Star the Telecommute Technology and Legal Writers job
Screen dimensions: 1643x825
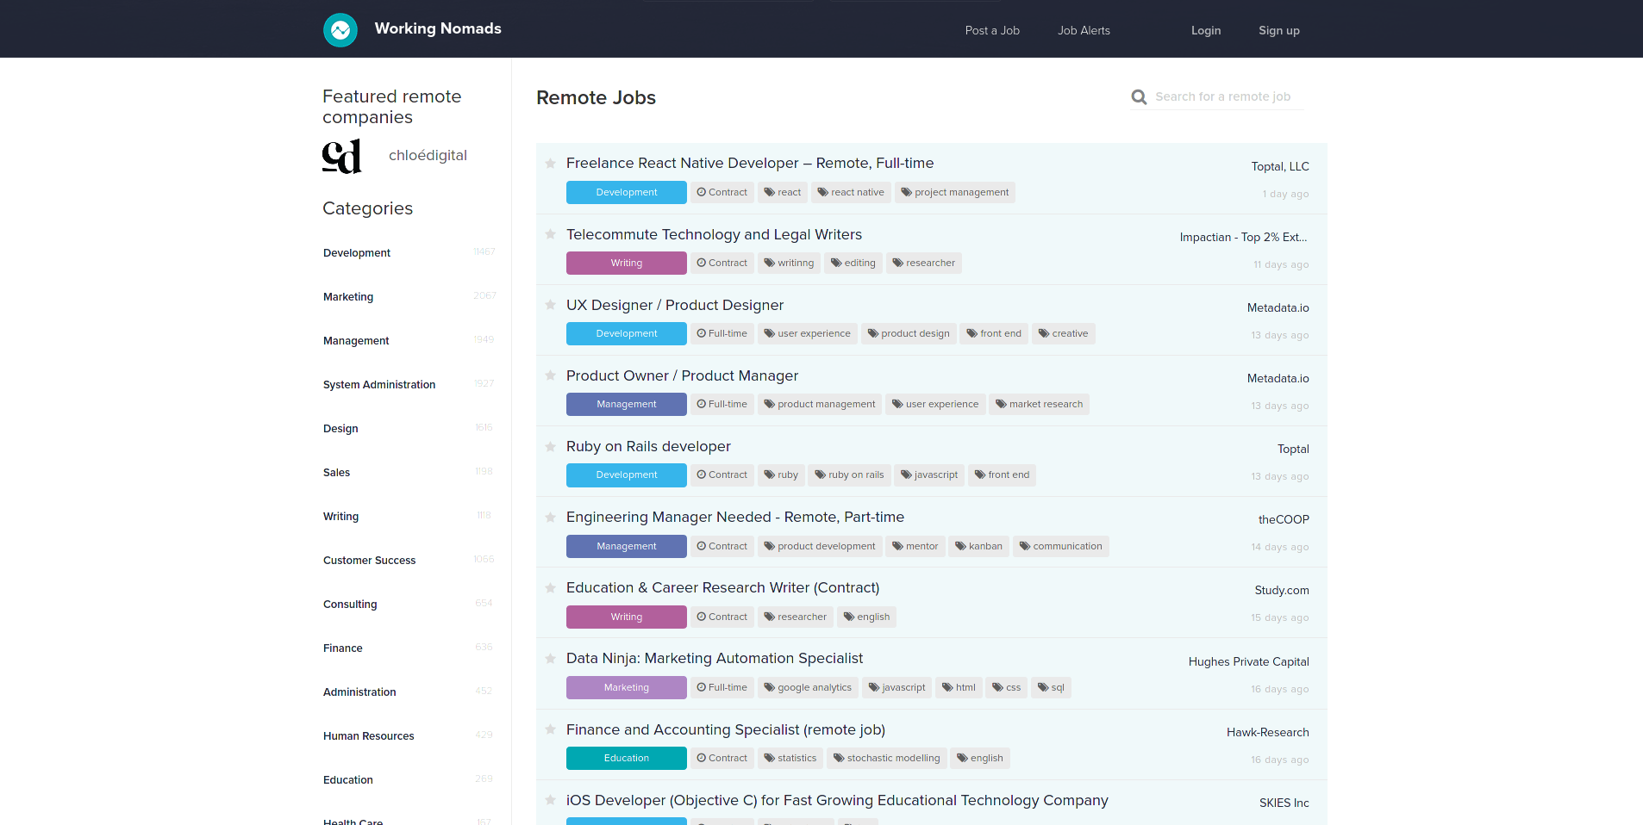pyautogui.click(x=550, y=234)
